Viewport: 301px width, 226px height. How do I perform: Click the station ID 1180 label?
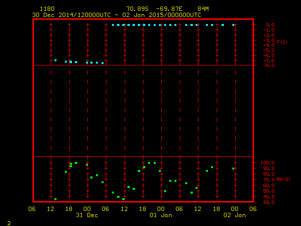pyautogui.click(x=47, y=9)
